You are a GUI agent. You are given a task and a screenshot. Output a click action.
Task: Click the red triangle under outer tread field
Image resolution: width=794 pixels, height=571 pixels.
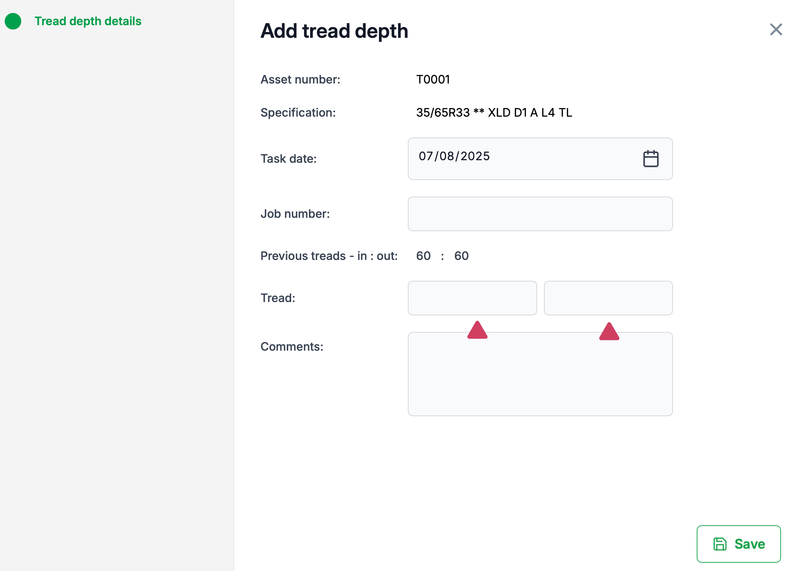pos(609,332)
